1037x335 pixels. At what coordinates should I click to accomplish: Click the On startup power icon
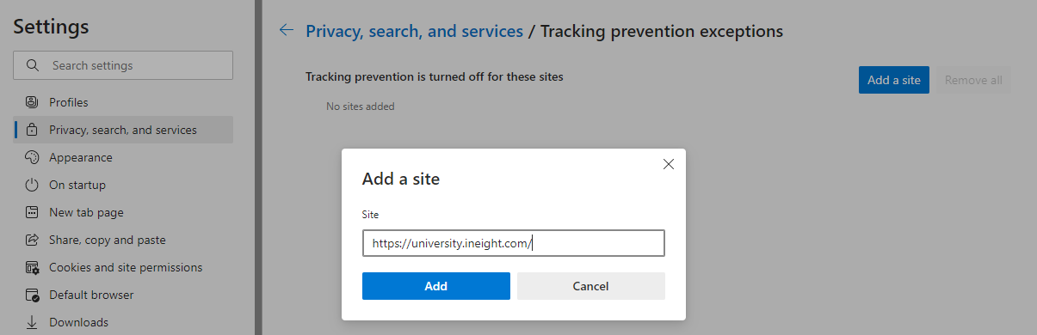click(32, 185)
